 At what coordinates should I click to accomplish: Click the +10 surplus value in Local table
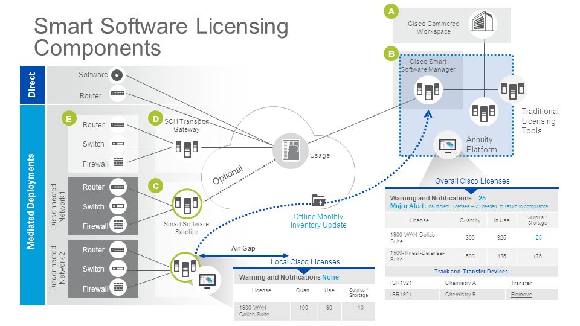359,307
